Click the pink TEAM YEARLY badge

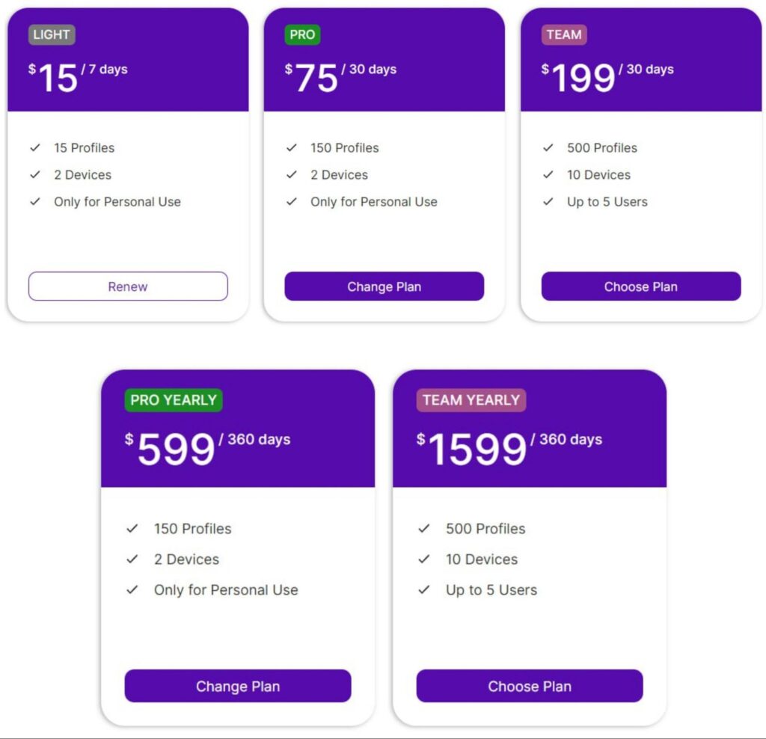471,400
